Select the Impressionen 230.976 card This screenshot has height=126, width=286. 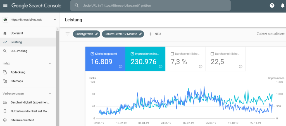[145, 59]
